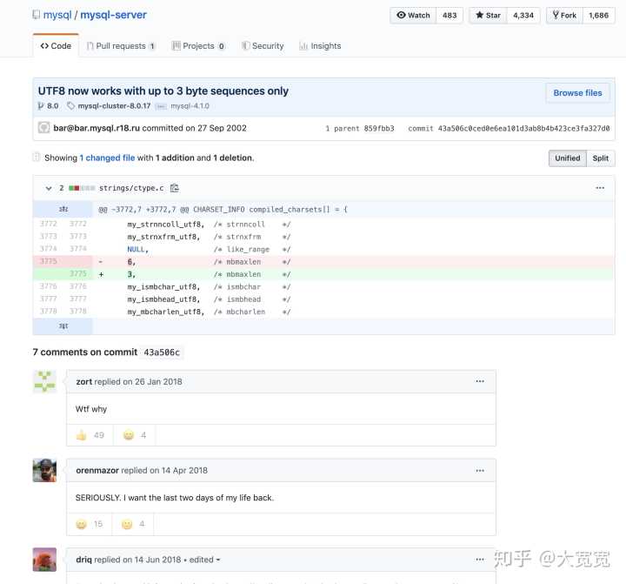Open the 1 changed file link
Viewport: 626px width, 584px height.
click(107, 158)
